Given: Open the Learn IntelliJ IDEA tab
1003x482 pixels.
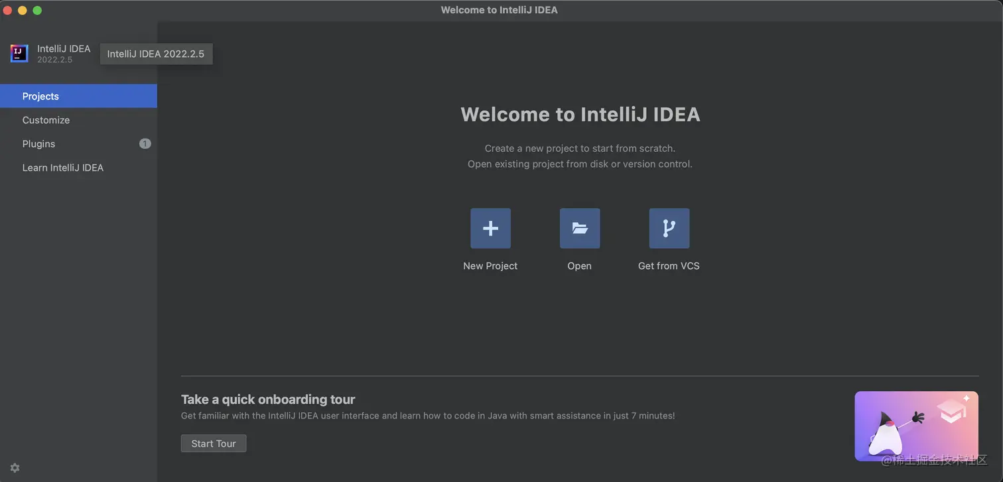Looking at the screenshot, I should (78, 168).
